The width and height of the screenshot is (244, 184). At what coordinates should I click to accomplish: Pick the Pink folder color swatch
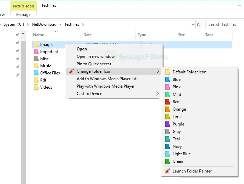[x=167, y=87]
